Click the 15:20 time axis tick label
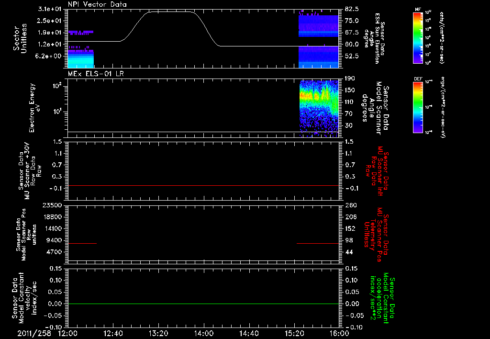This screenshot has width=490, height=339. point(294,333)
